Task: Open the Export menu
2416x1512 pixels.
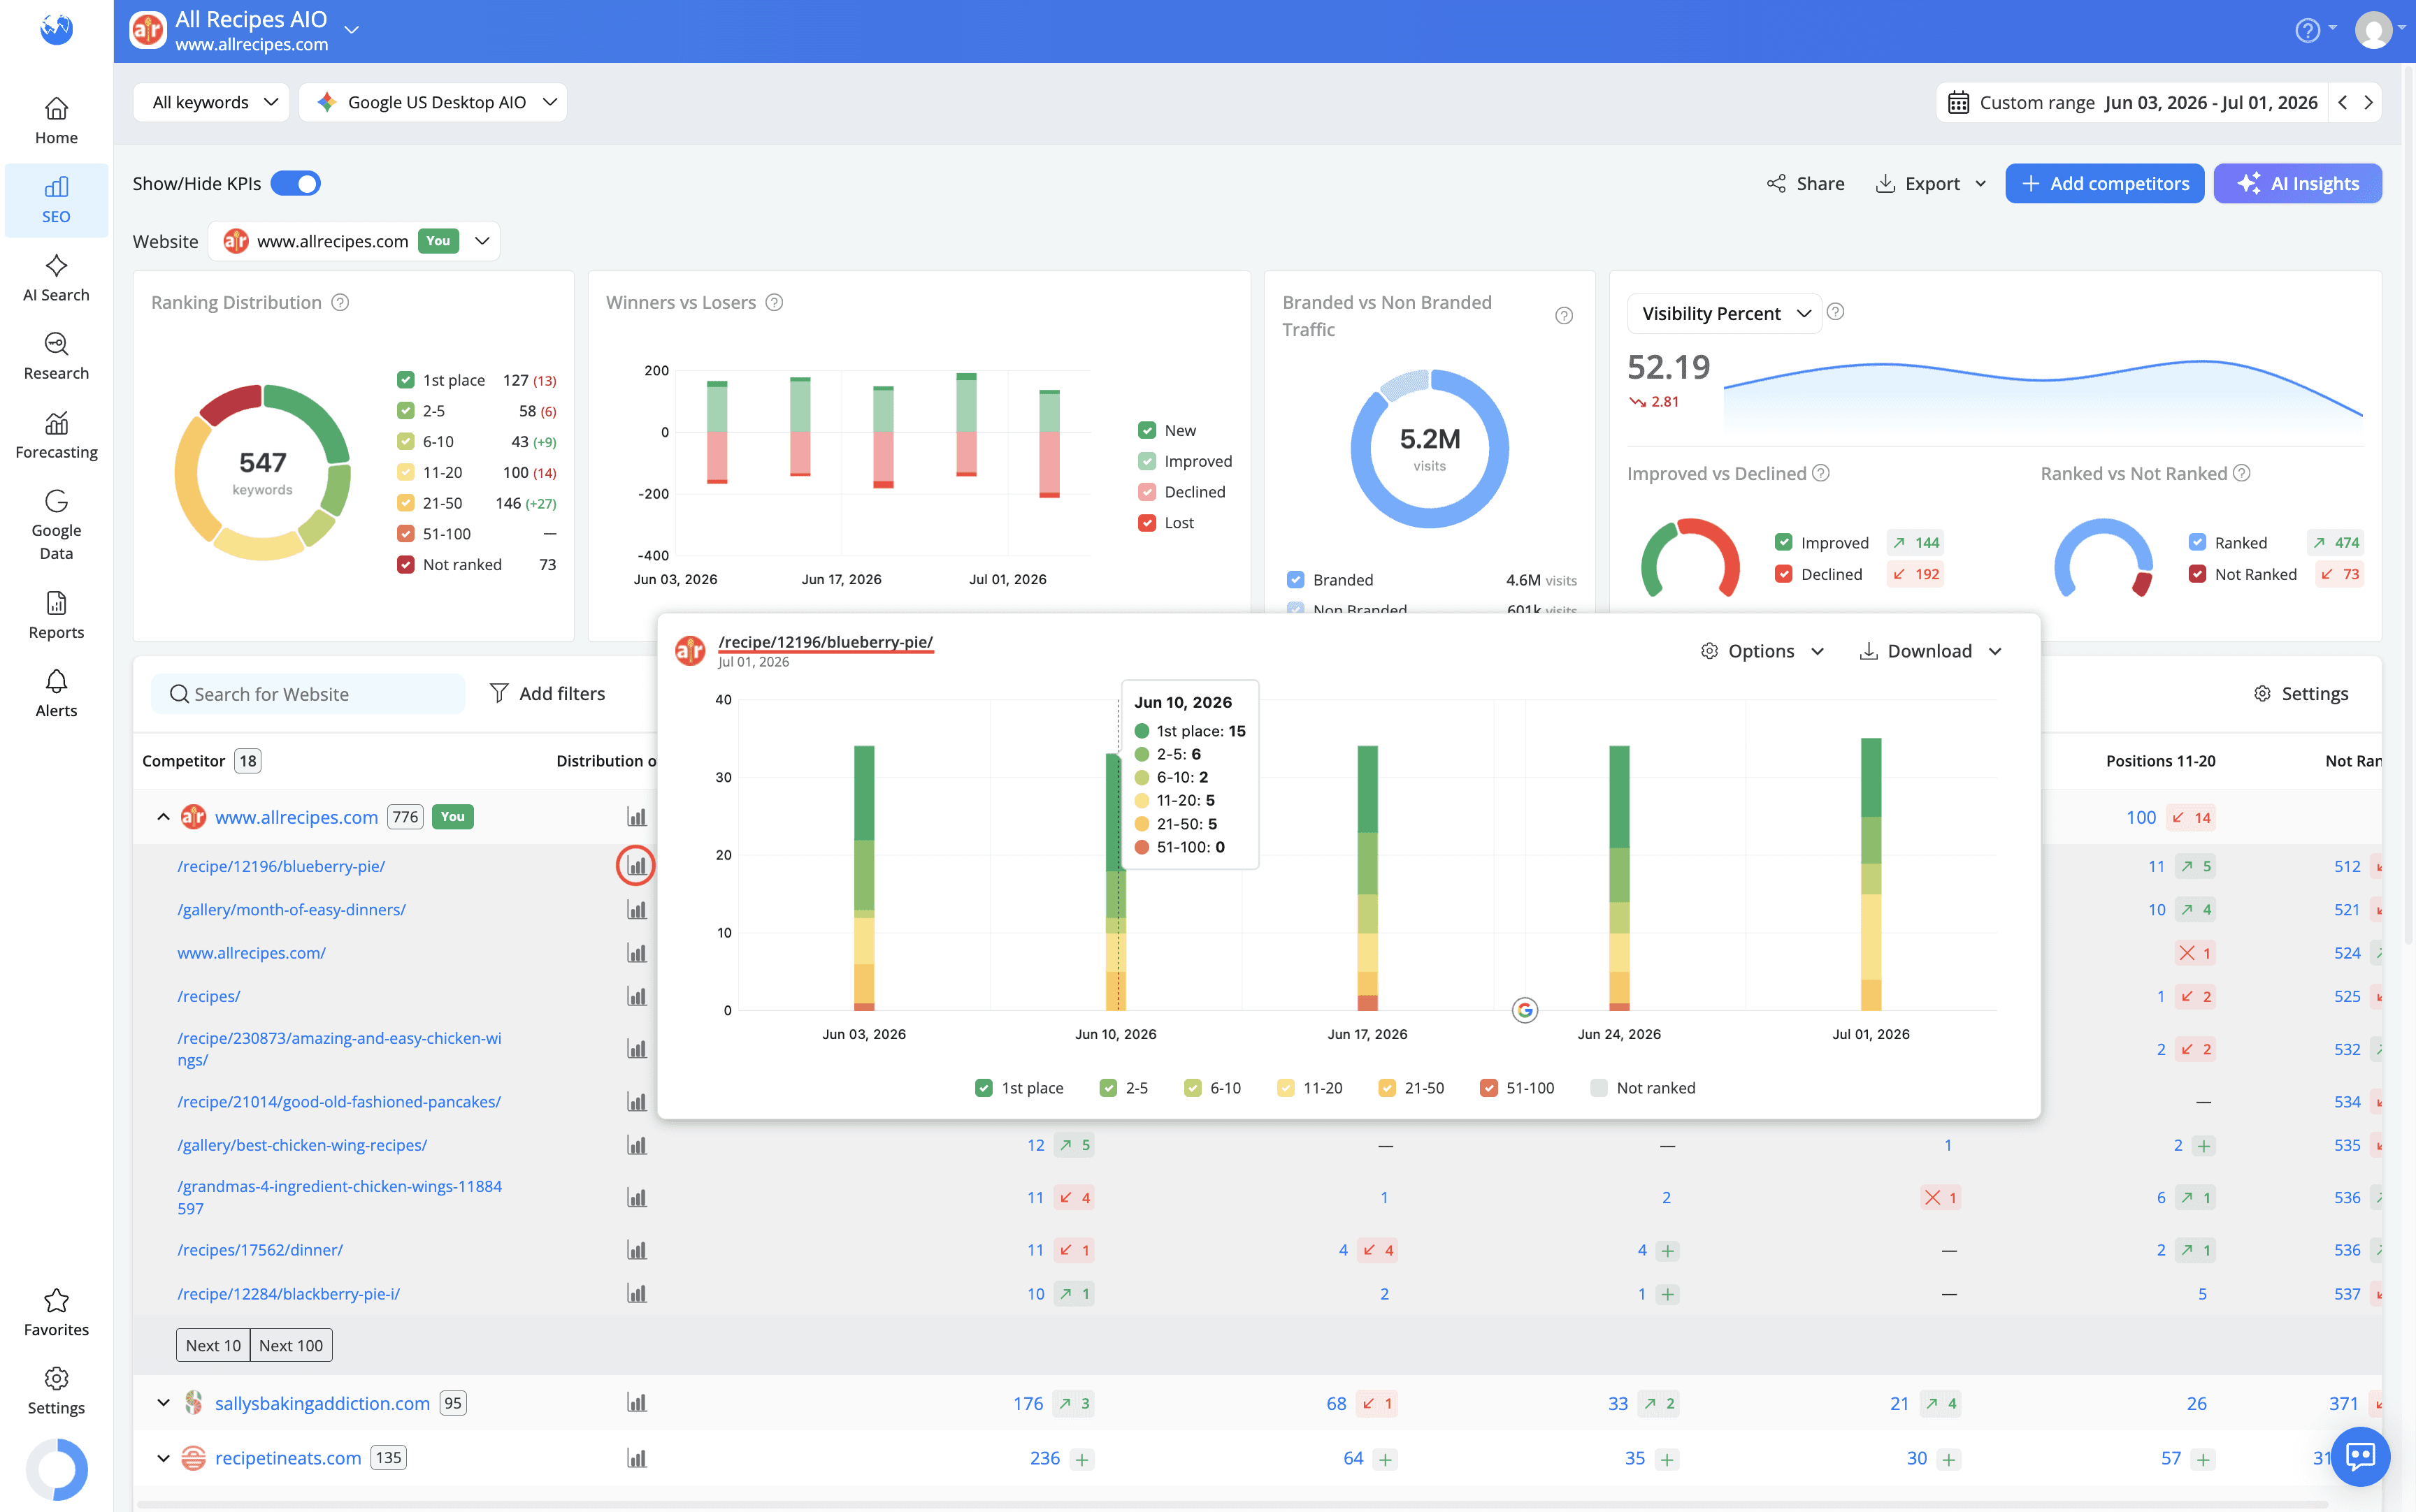Action: pos(1931,183)
